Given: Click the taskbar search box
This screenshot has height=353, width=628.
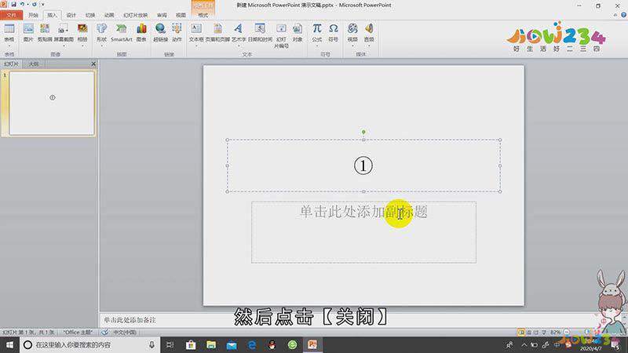Looking at the screenshot, I should pos(89,344).
